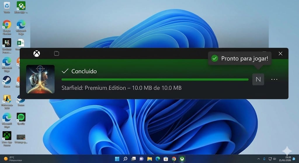Image resolution: width=299 pixels, height=163 pixels.
Task: Open the Spotify desktop shortcut
Action: [21, 117]
